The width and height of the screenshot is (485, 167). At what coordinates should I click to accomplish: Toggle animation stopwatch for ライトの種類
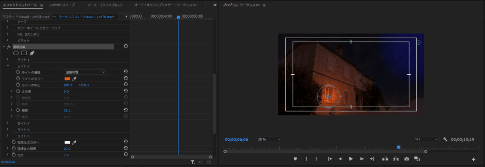(18, 72)
